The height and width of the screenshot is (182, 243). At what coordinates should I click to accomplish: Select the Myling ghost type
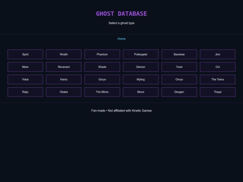pyautogui.click(x=141, y=80)
